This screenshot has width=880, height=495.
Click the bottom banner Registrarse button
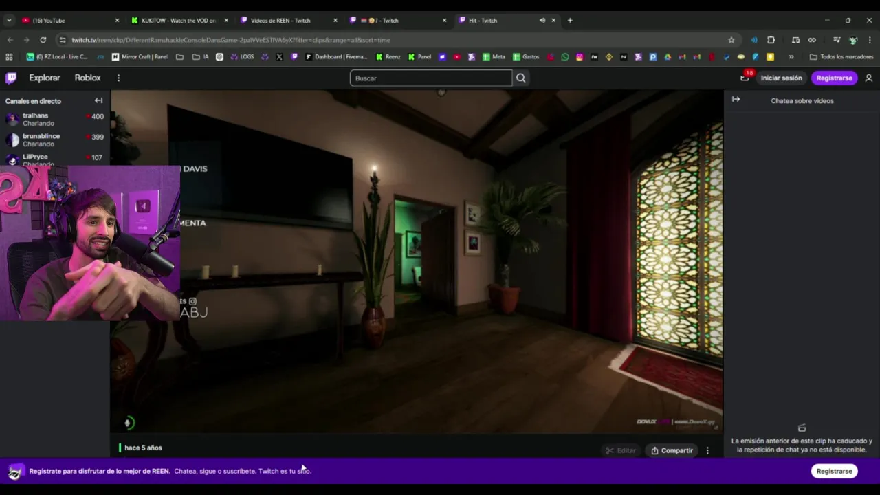(x=834, y=471)
